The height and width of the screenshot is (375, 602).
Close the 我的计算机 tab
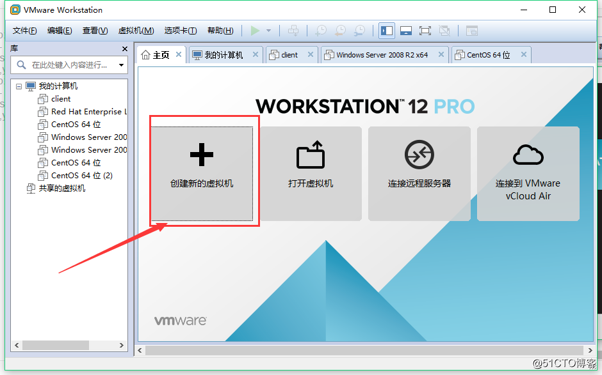pyautogui.click(x=256, y=54)
